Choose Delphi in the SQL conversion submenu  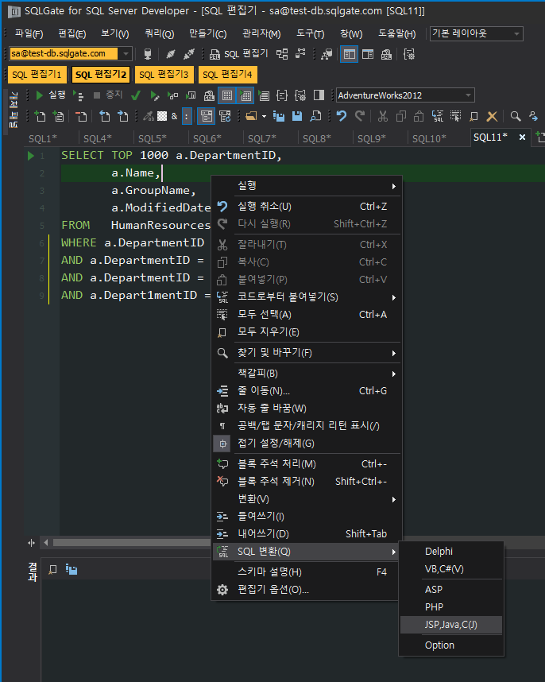click(x=451, y=552)
